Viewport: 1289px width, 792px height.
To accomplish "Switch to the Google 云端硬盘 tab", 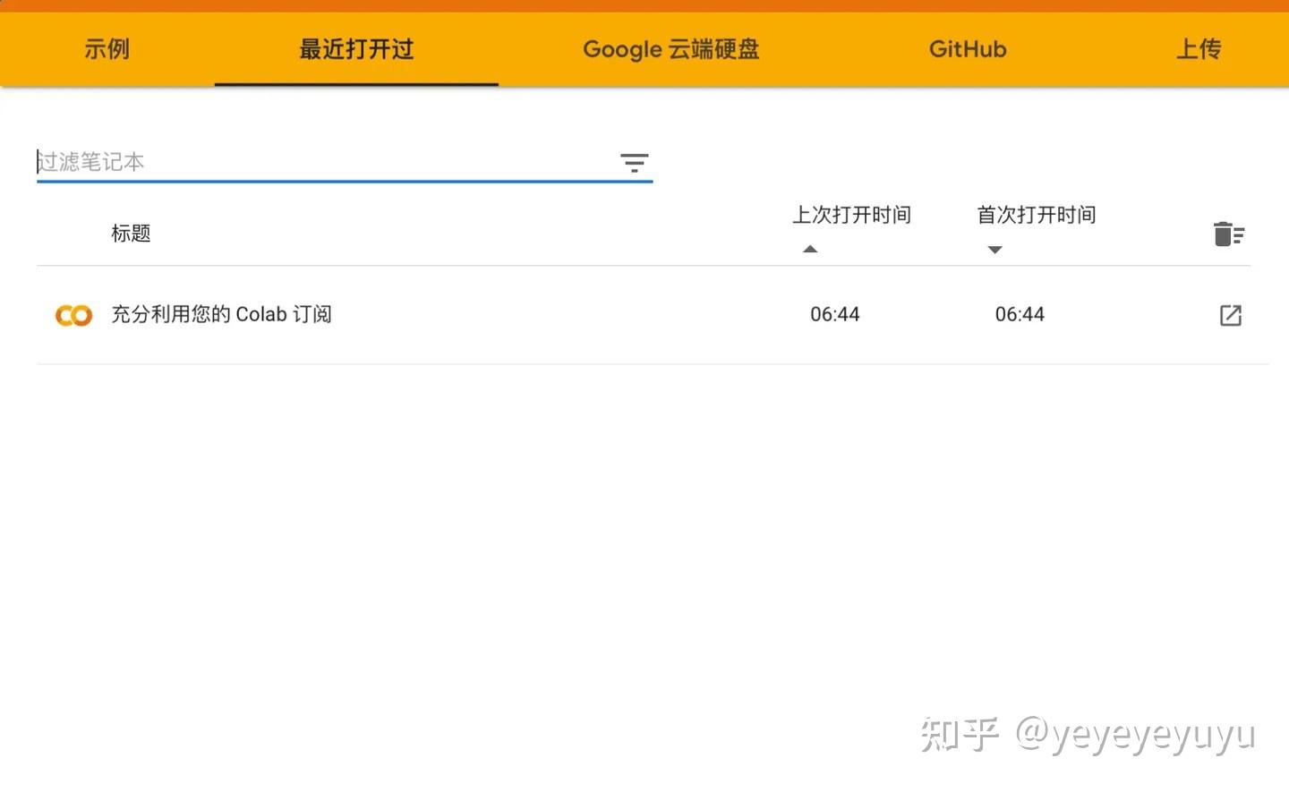I will click(670, 49).
